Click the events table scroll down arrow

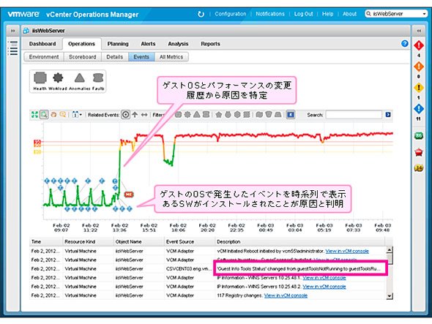point(390,296)
